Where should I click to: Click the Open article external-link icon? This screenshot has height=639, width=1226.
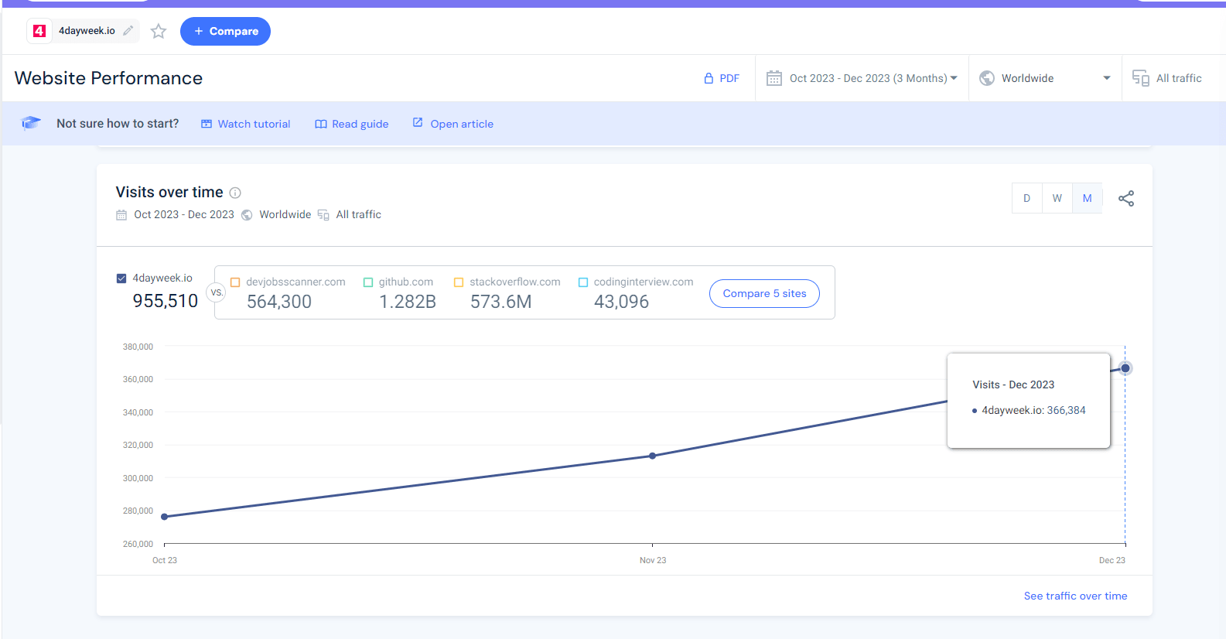click(418, 122)
